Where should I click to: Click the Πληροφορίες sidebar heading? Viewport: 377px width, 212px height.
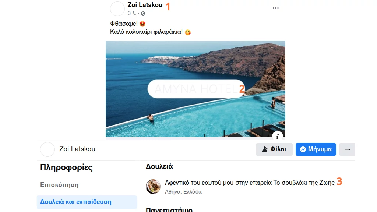point(66,168)
